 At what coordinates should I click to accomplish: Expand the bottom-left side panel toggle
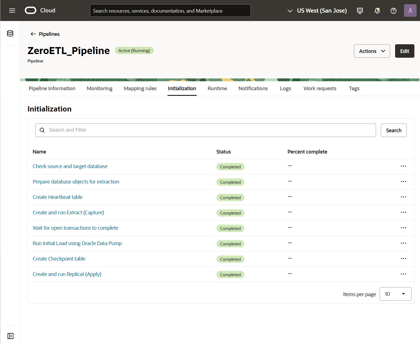pyautogui.click(x=10, y=336)
